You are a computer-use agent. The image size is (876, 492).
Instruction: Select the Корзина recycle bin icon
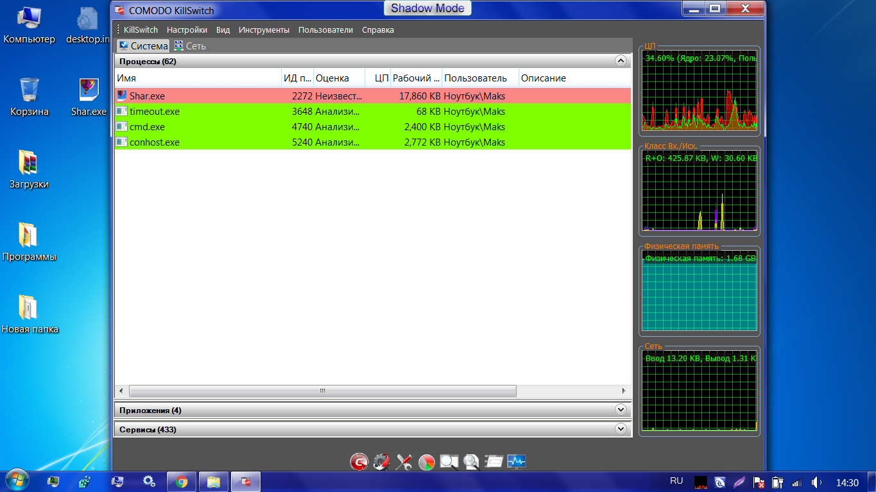(x=30, y=98)
